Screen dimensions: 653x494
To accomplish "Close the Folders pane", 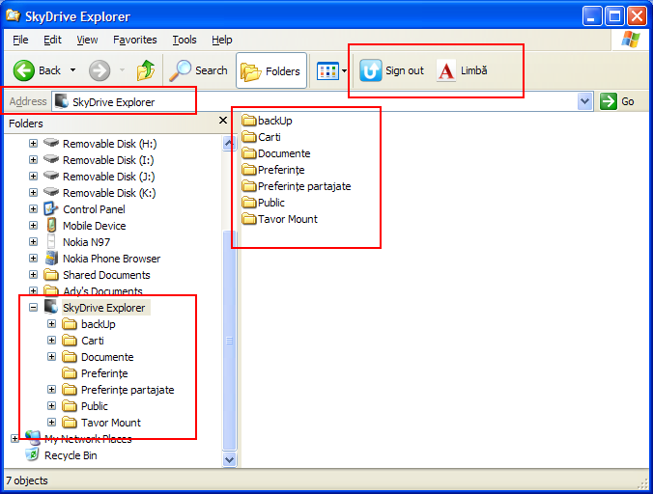I will (x=223, y=121).
